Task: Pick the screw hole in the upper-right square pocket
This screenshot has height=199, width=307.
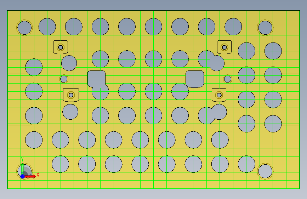Action: [x=224, y=47]
